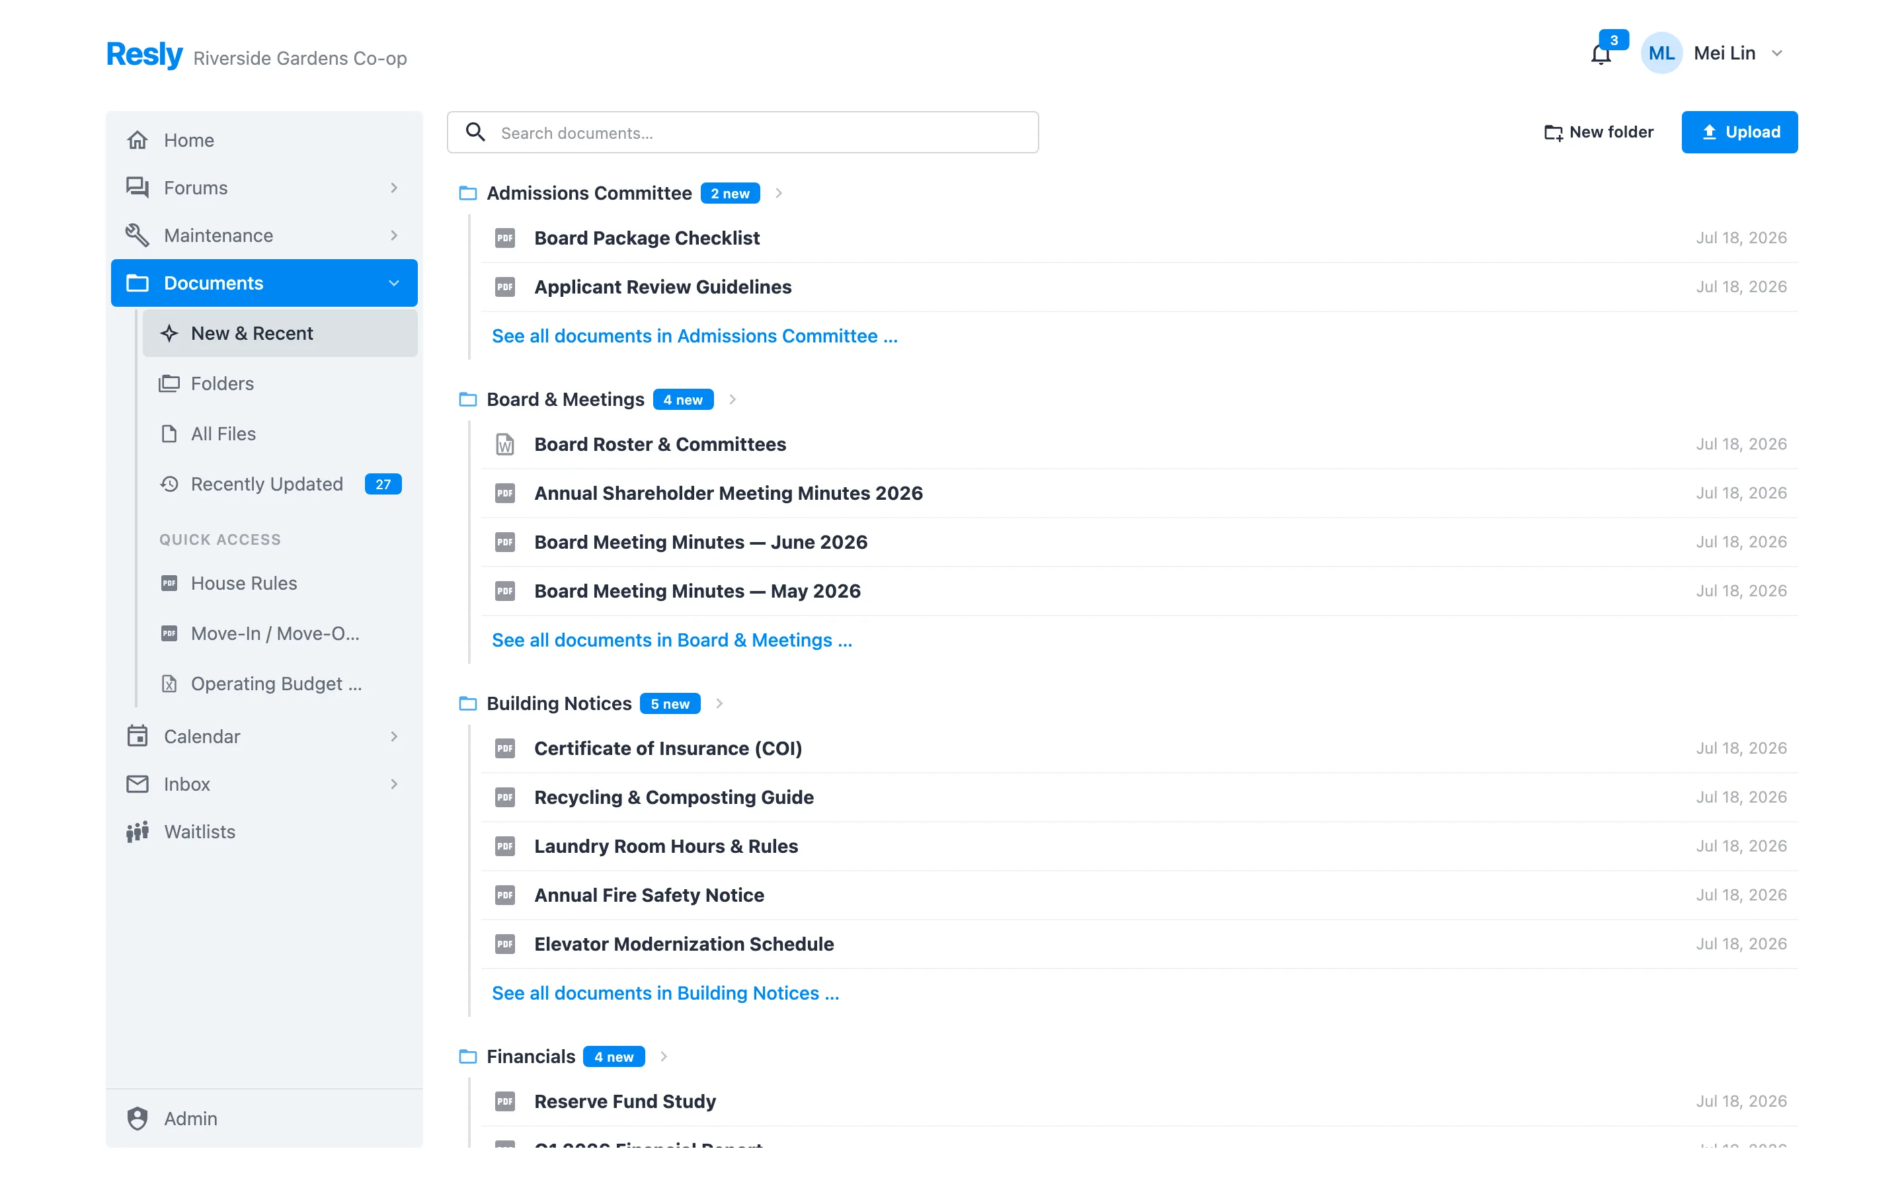
Task: Open the Financials folder icon
Action: tap(468, 1056)
